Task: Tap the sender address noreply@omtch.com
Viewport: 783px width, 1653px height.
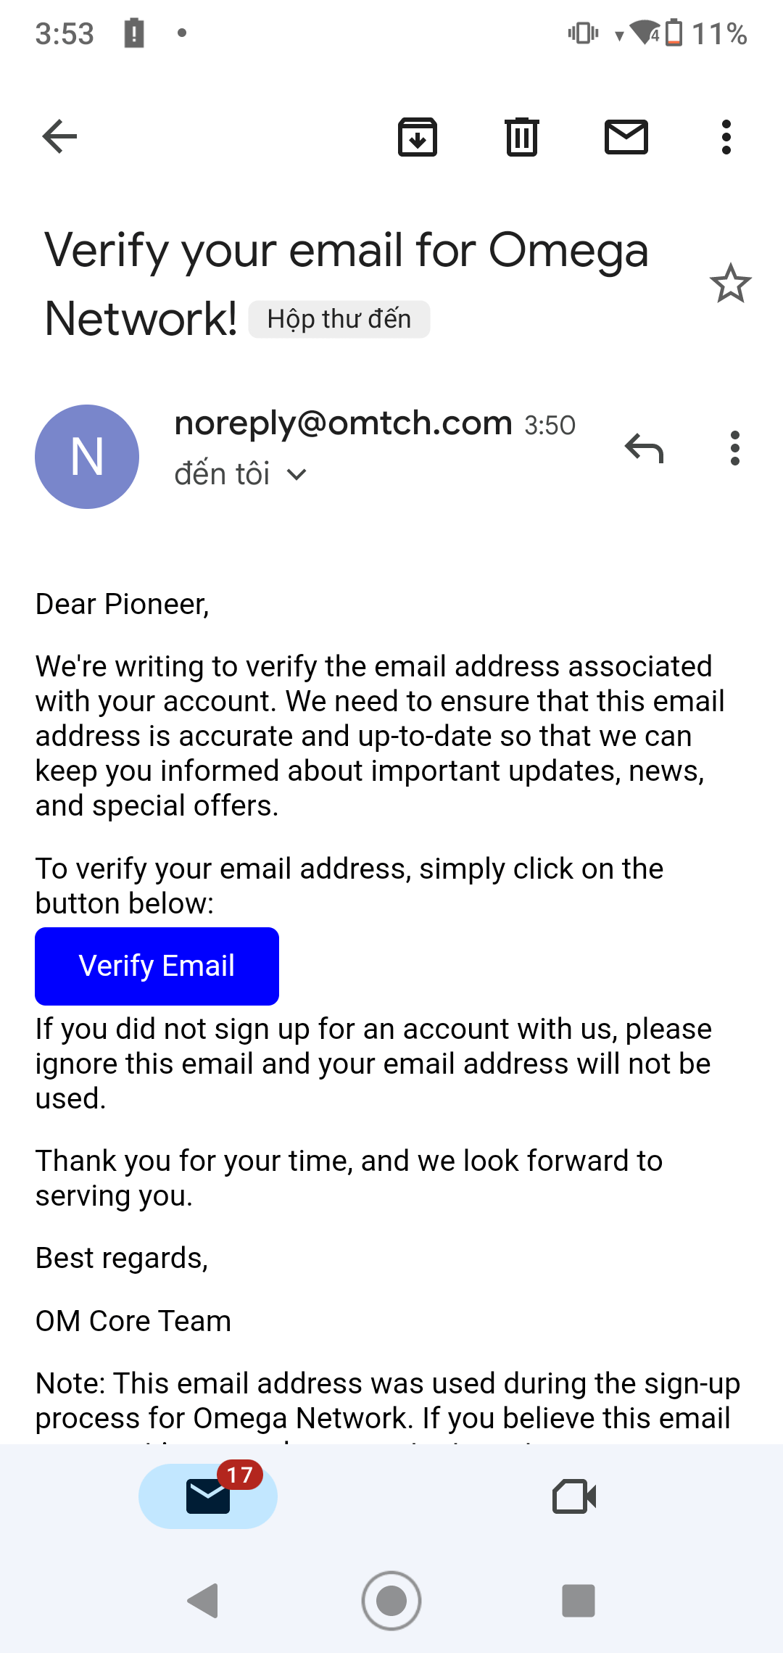Action: tap(343, 423)
